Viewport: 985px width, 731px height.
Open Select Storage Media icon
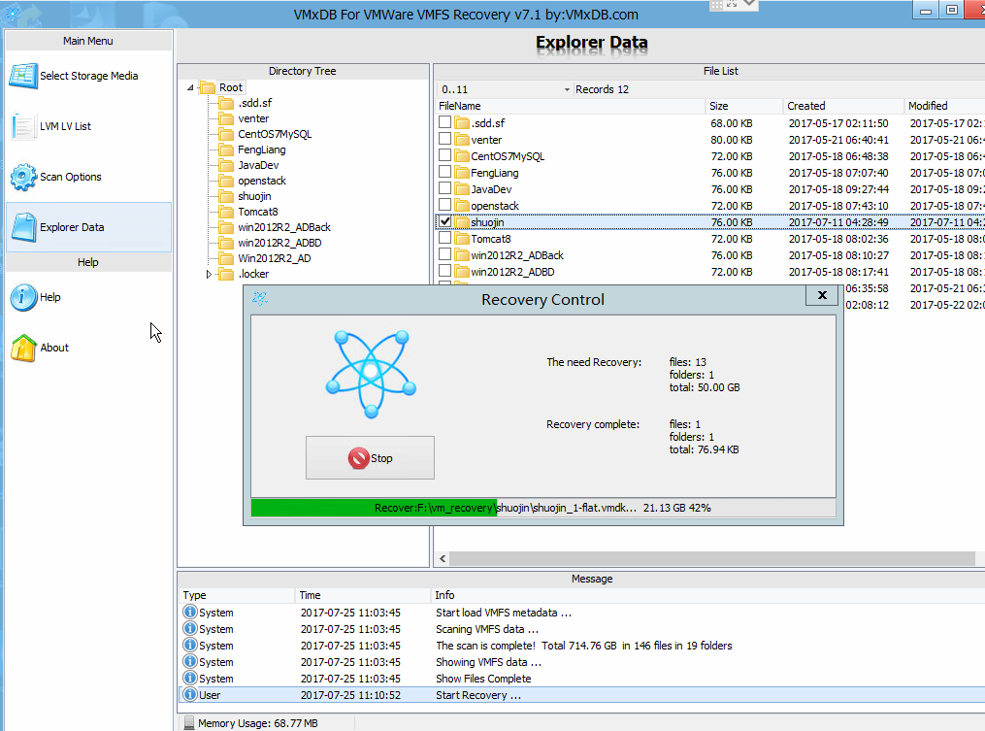[x=23, y=76]
